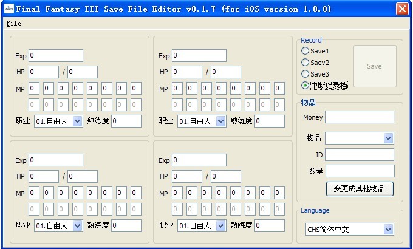Screen dimensions: 413x249
Task: Focus top-right character's first MP field
Action: tap(177, 88)
